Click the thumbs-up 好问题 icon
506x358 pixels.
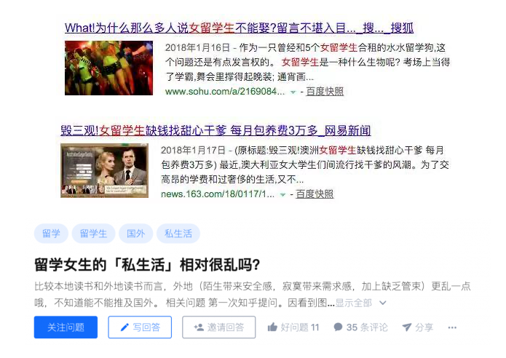tap(272, 327)
